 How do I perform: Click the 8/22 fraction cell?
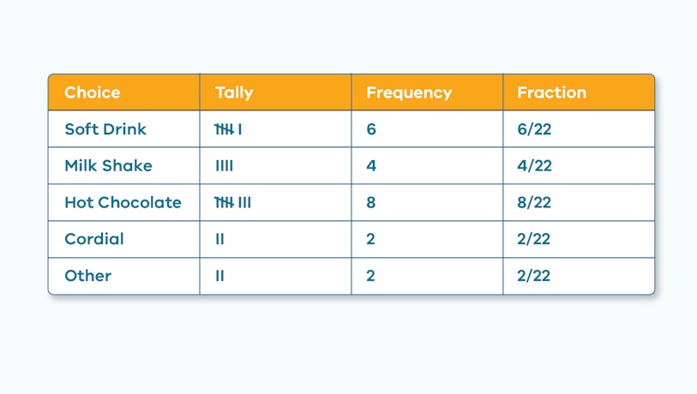[533, 203]
